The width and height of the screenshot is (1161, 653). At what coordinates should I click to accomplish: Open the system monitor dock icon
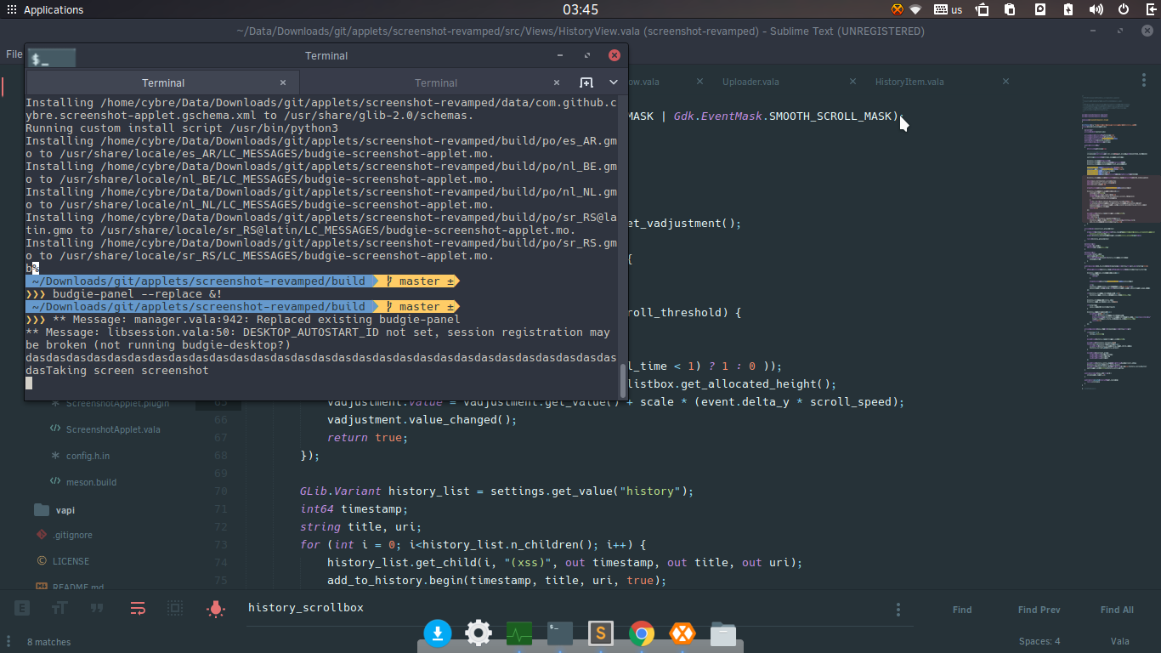[519, 633]
